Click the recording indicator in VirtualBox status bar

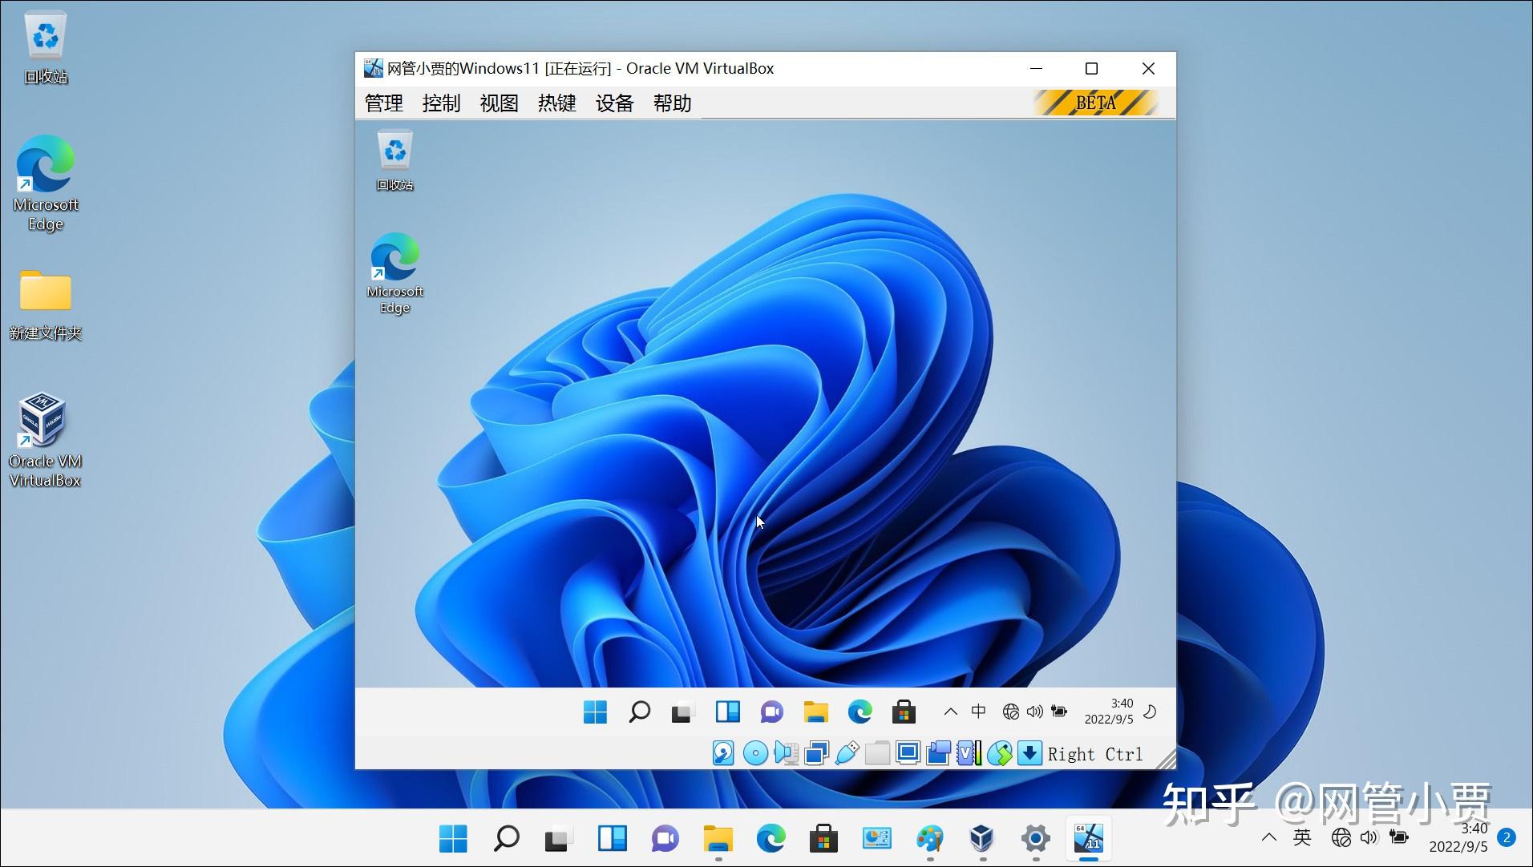tap(938, 753)
